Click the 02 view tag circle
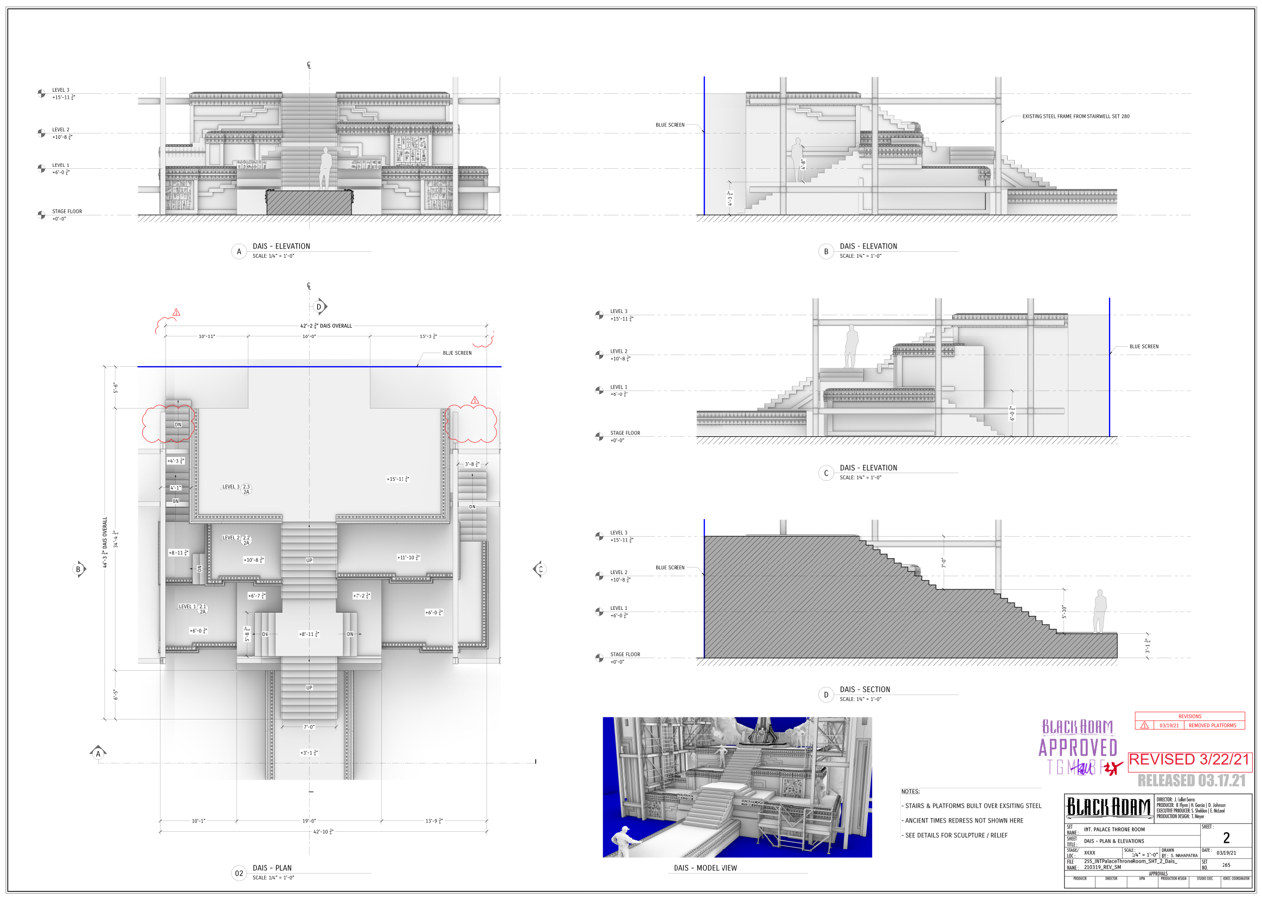This screenshot has height=898, width=1262. click(239, 874)
